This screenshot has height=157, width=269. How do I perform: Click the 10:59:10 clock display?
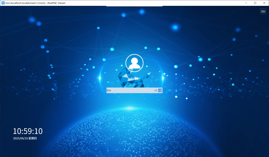pos(28,131)
